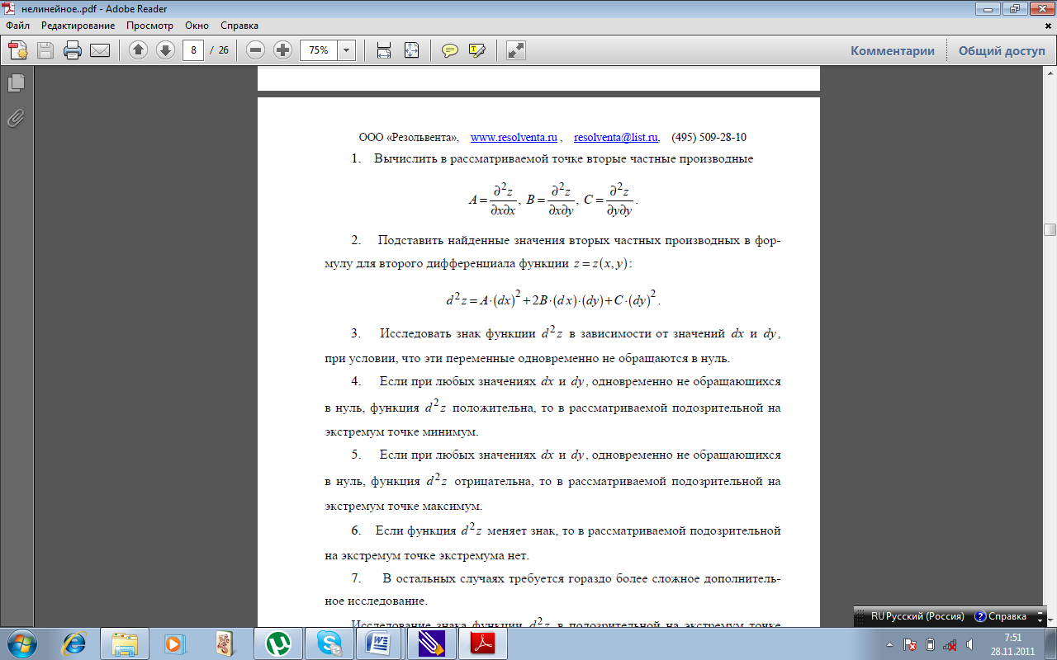Open the Редактирование menu
This screenshot has height=660, width=1057.
(78, 26)
